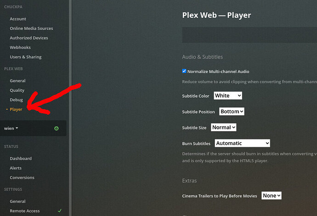The image size is (317, 216).
Task: Open the Dashboard status page
Action: (x=21, y=158)
